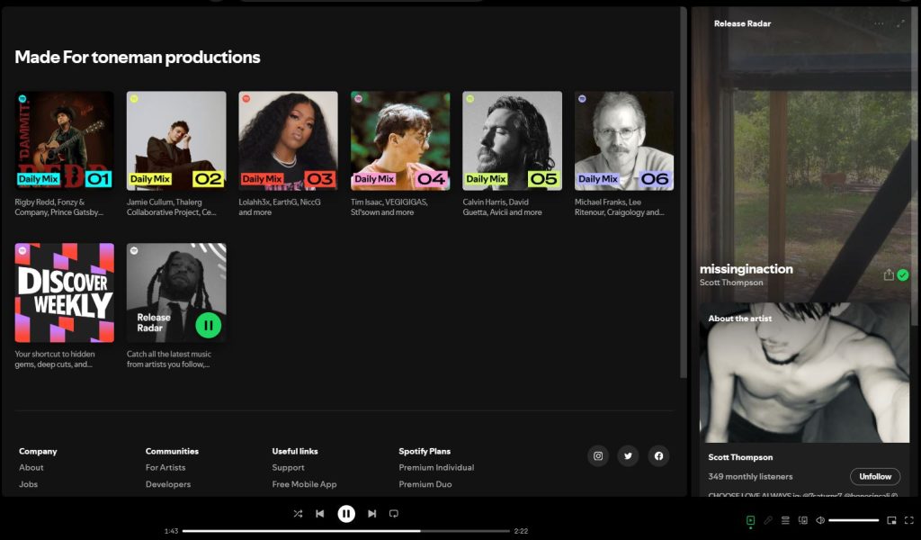
Task: Click the About footer link
Action: click(x=31, y=468)
